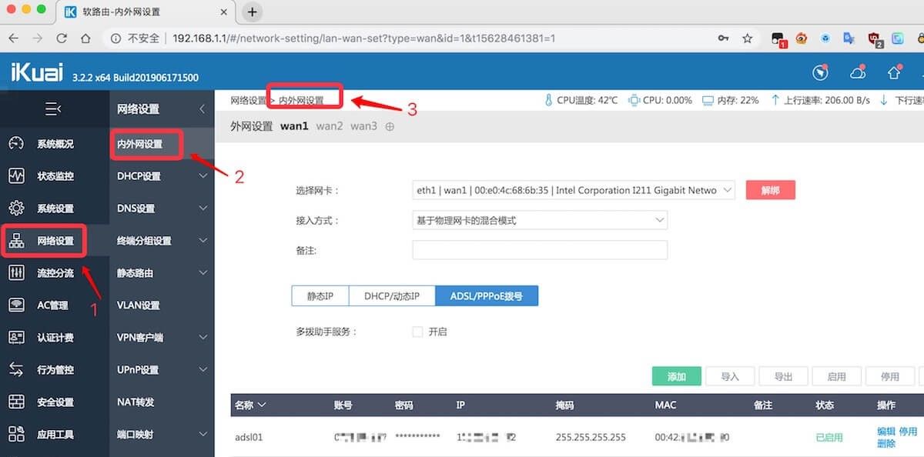Open 行为管控 arrows icon

pos(16,370)
